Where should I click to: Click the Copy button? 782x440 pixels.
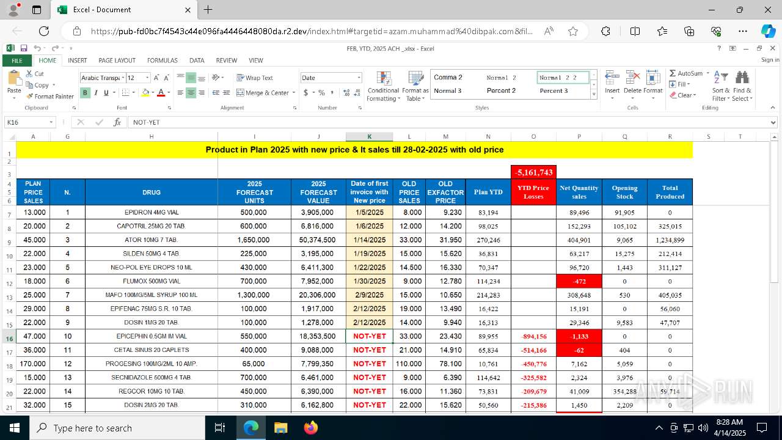(x=37, y=85)
